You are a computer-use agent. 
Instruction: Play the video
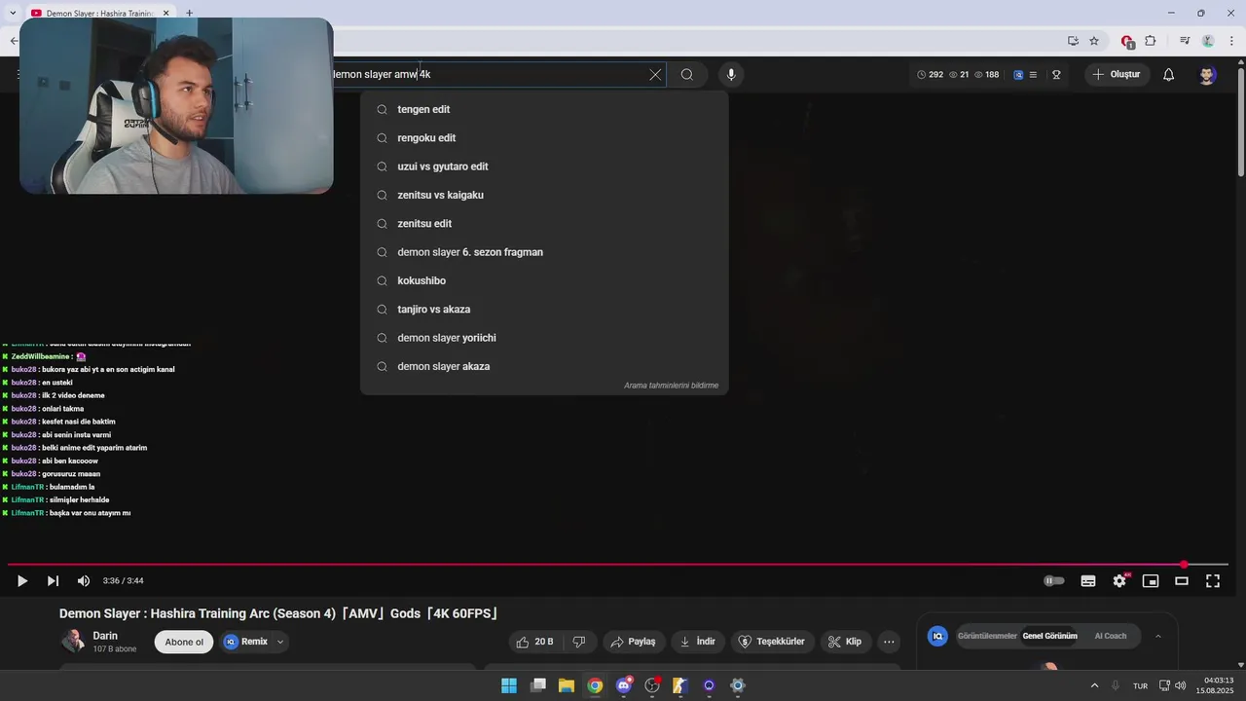[x=21, y=580]
